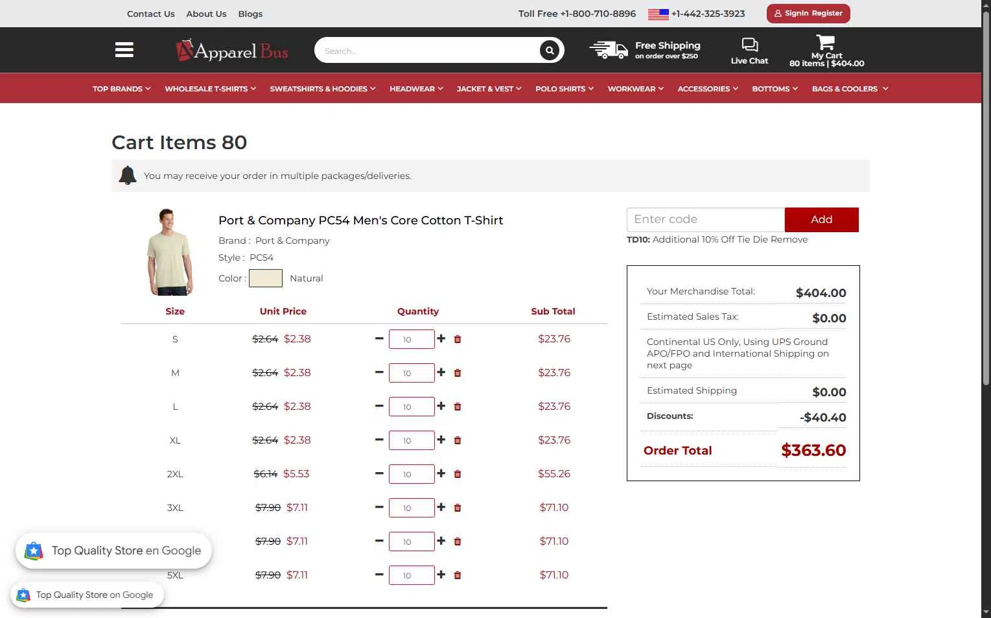Click the search magnifier button
Image resolution: width=991 pixels, height=618 pixels.
click(550, 50)
